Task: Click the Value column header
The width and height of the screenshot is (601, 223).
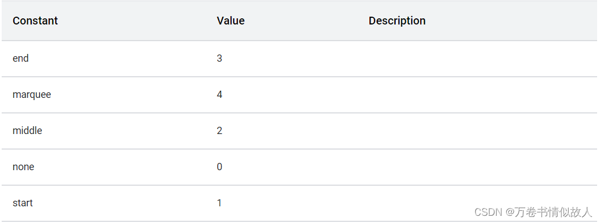Action: [x=230, y=21]
